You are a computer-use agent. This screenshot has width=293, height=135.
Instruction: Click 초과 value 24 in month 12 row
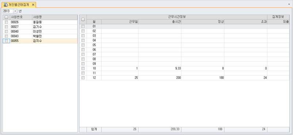tap(265, 78)
